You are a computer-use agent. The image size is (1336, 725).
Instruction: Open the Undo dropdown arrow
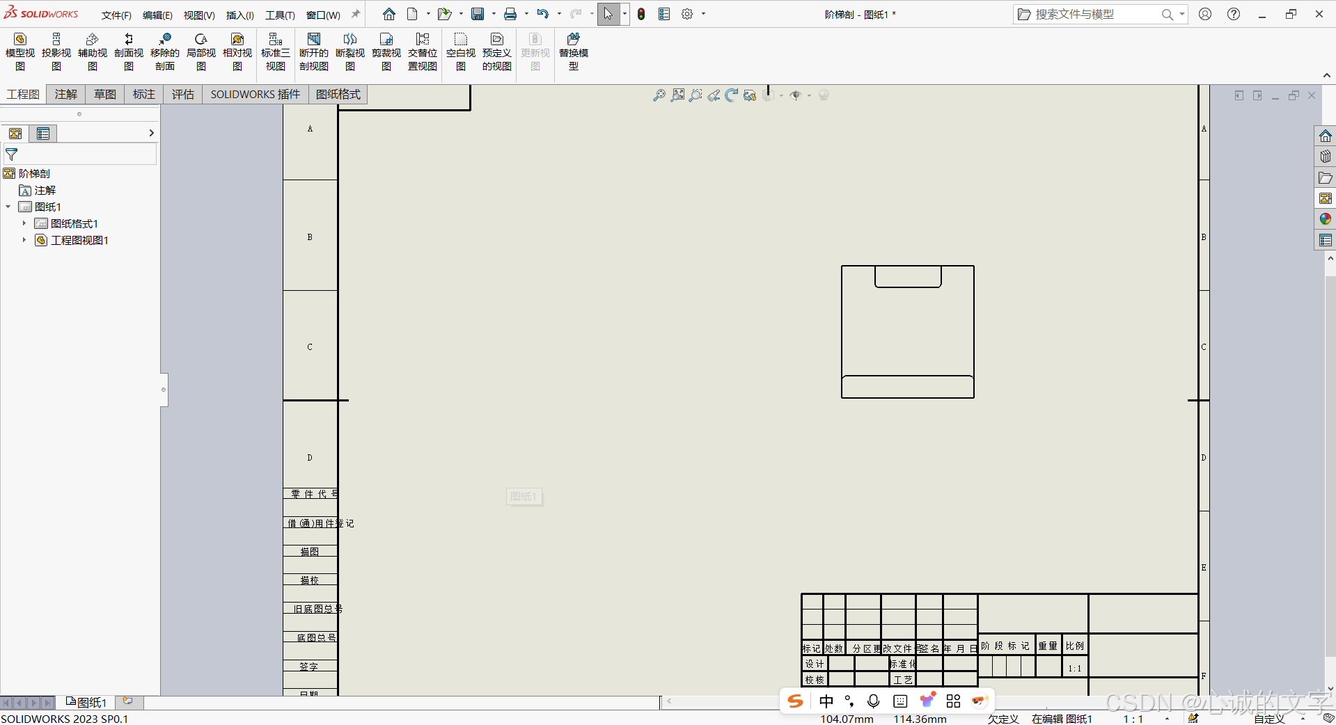coord(559,14)
